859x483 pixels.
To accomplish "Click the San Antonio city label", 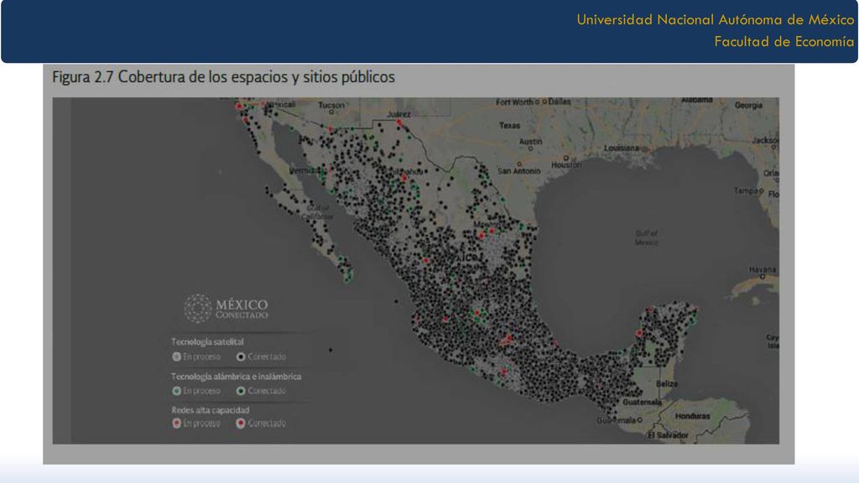I will coord(518,171).
